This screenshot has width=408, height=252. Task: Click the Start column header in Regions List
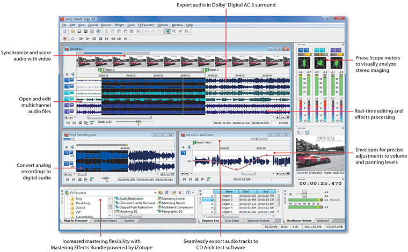(247, 190)
